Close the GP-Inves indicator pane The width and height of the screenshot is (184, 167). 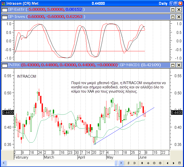tap(179, 17)
